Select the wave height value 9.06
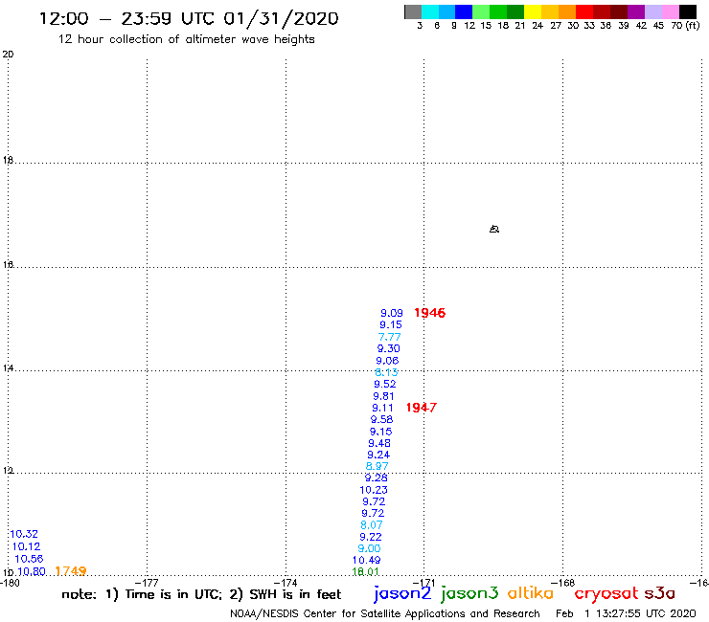709x622 pixels. [x=387, y=361]
